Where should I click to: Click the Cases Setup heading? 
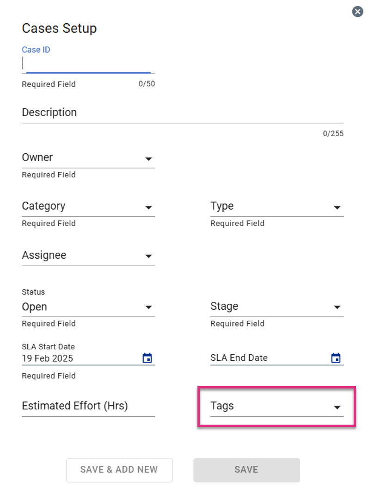(x=59, y=28)
